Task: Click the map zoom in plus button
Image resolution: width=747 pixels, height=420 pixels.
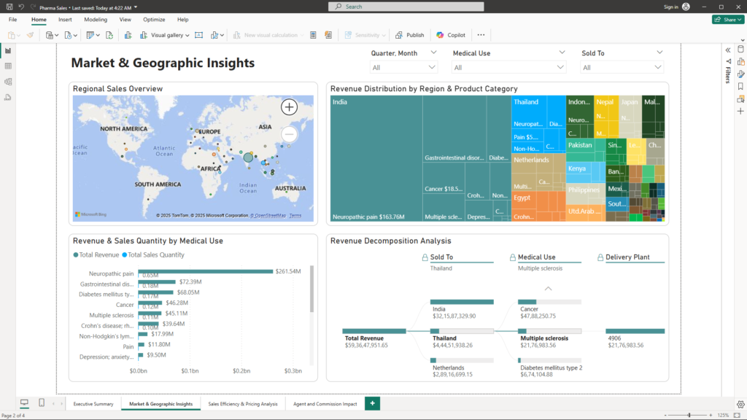Action: point(290,107)
